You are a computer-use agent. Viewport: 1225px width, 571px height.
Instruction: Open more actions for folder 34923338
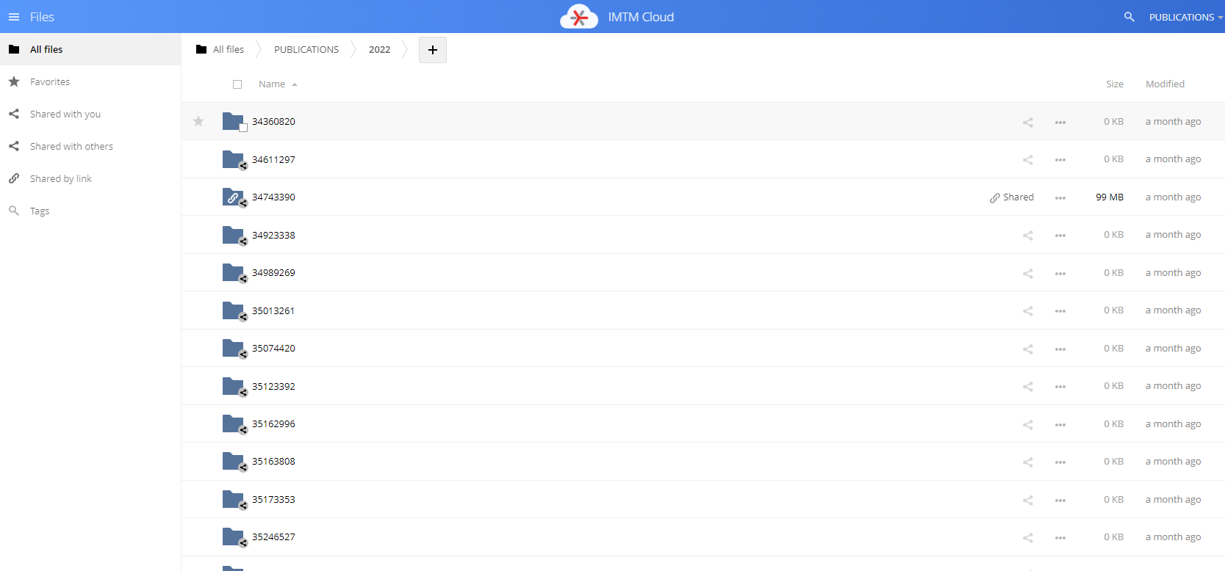[1060, 236]
